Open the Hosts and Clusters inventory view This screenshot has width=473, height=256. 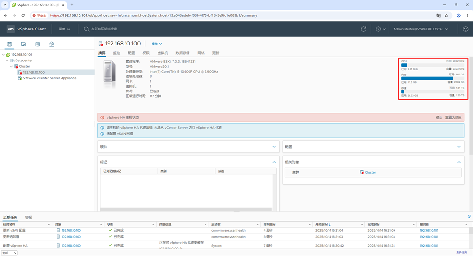pos(9,44)
